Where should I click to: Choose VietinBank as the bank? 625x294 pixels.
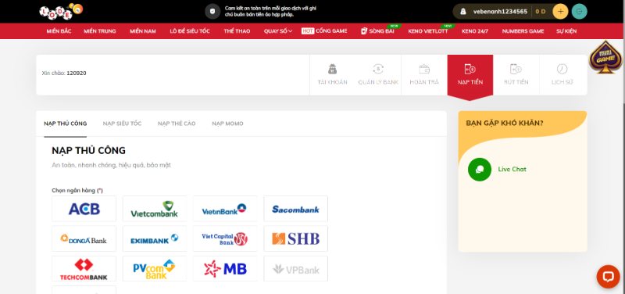[x=225, y=209]
